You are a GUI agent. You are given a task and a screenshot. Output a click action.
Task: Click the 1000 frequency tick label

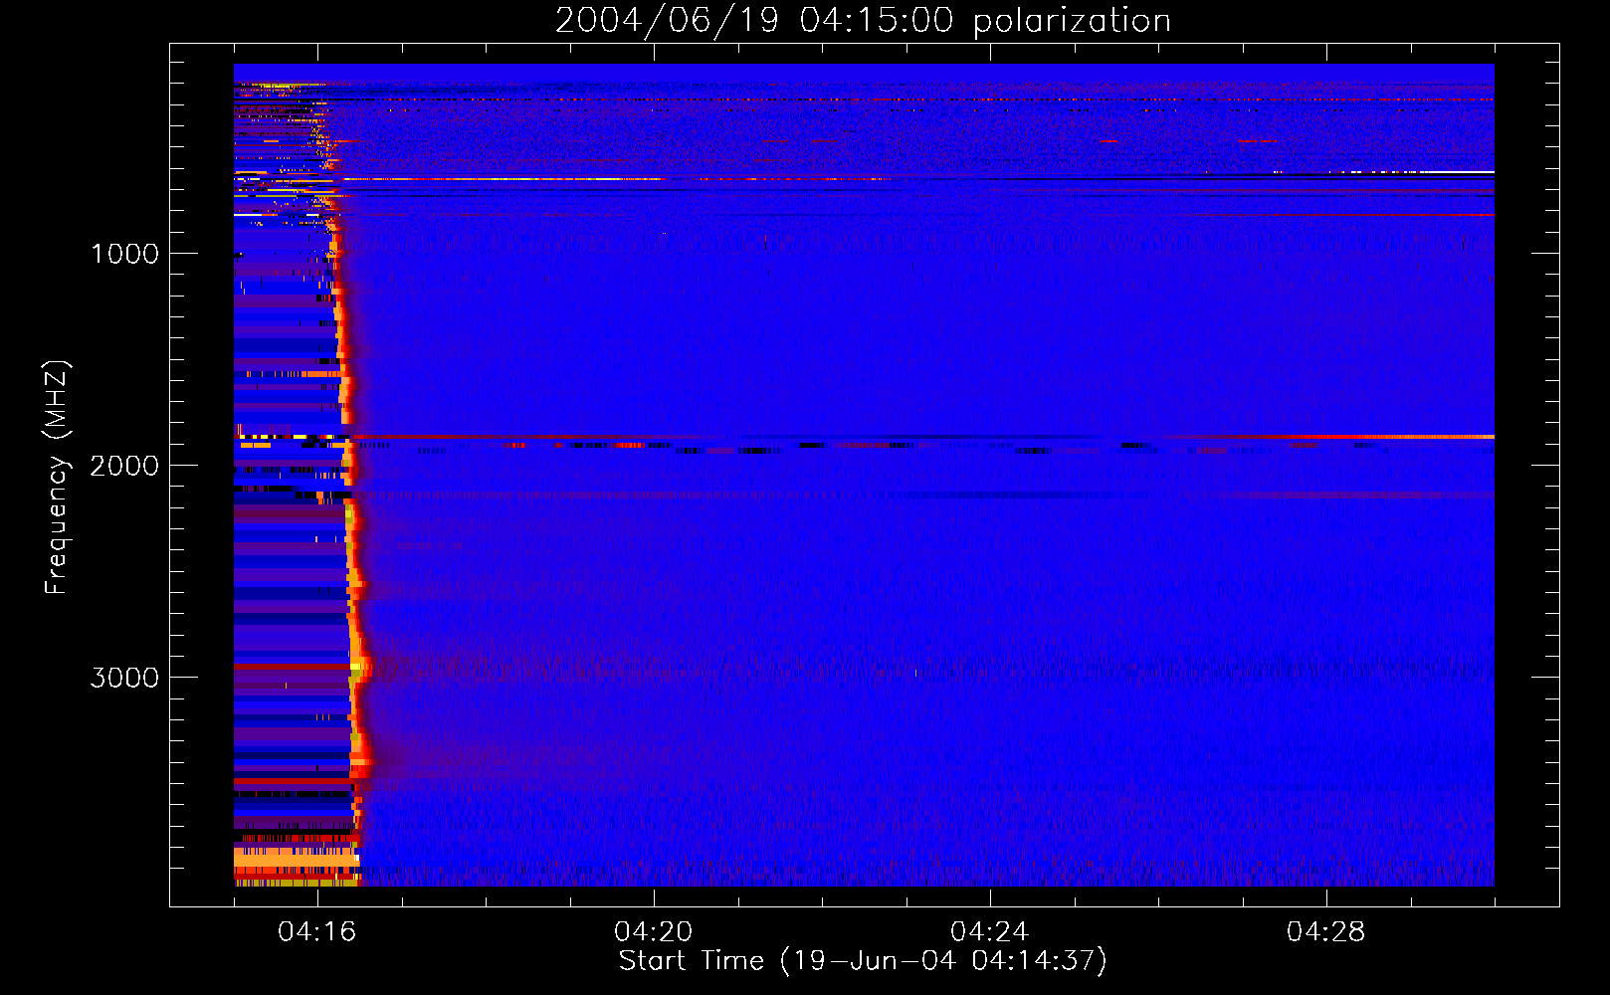124,254
